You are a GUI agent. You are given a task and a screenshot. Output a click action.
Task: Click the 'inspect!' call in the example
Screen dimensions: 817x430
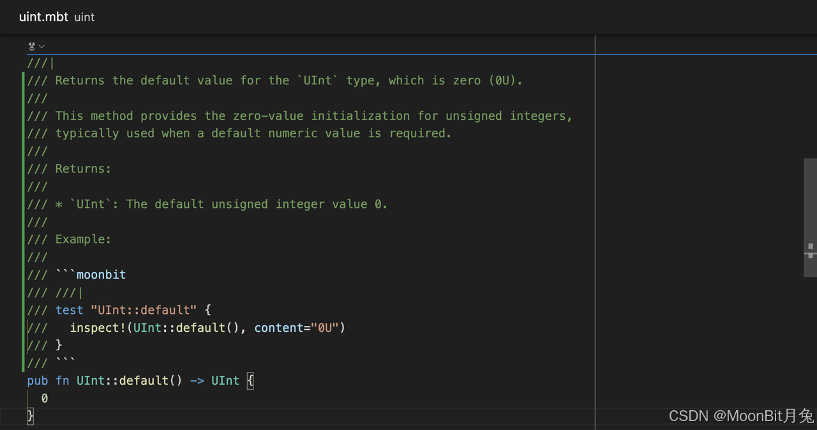pos(98,327)
